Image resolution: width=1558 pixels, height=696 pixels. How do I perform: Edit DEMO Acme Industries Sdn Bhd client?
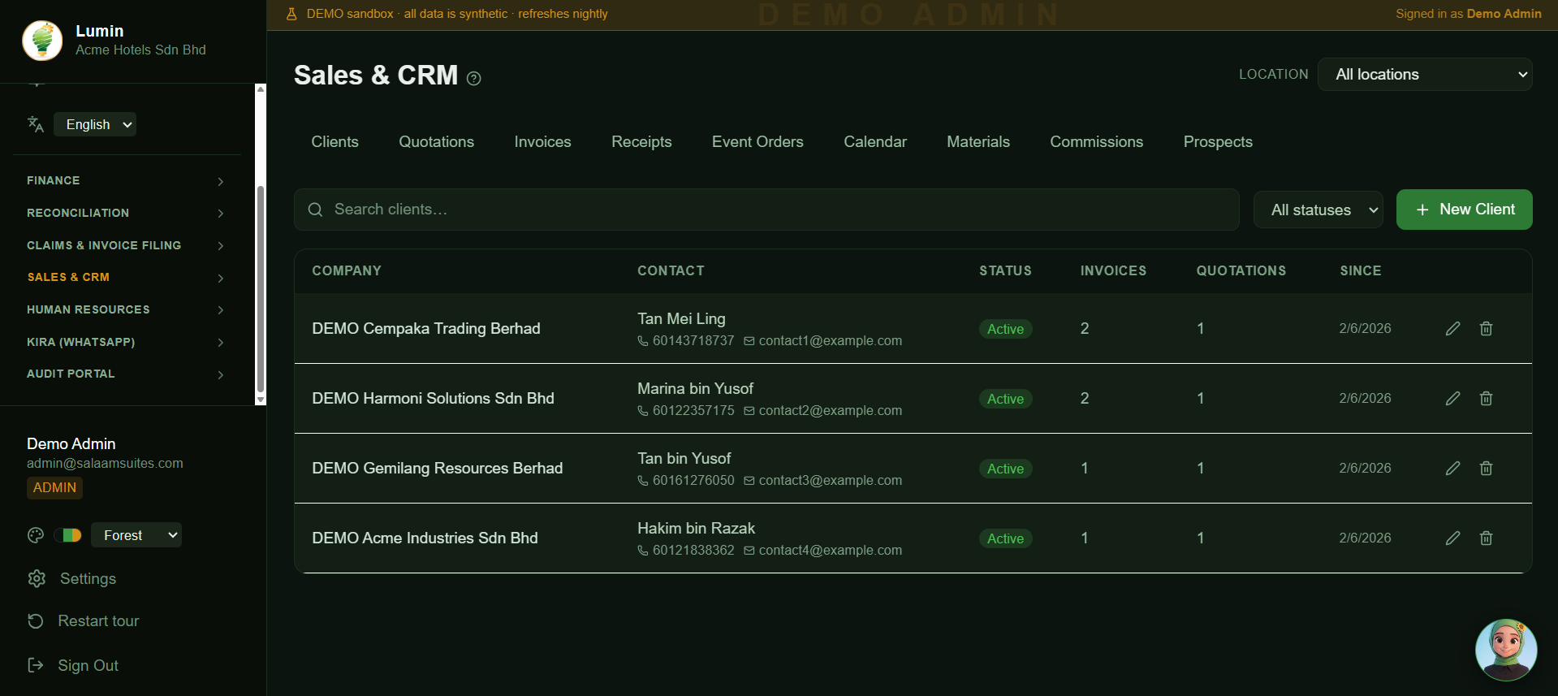click(x=1452, y=538)
